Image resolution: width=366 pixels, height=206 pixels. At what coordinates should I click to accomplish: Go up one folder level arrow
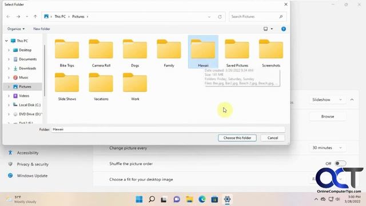[35, 17]
